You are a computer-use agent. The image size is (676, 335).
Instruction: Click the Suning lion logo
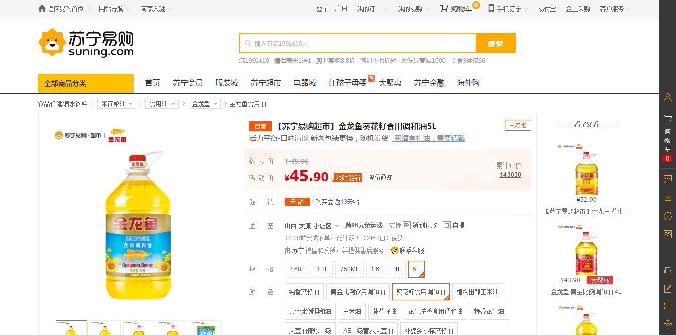pos(52,42)
